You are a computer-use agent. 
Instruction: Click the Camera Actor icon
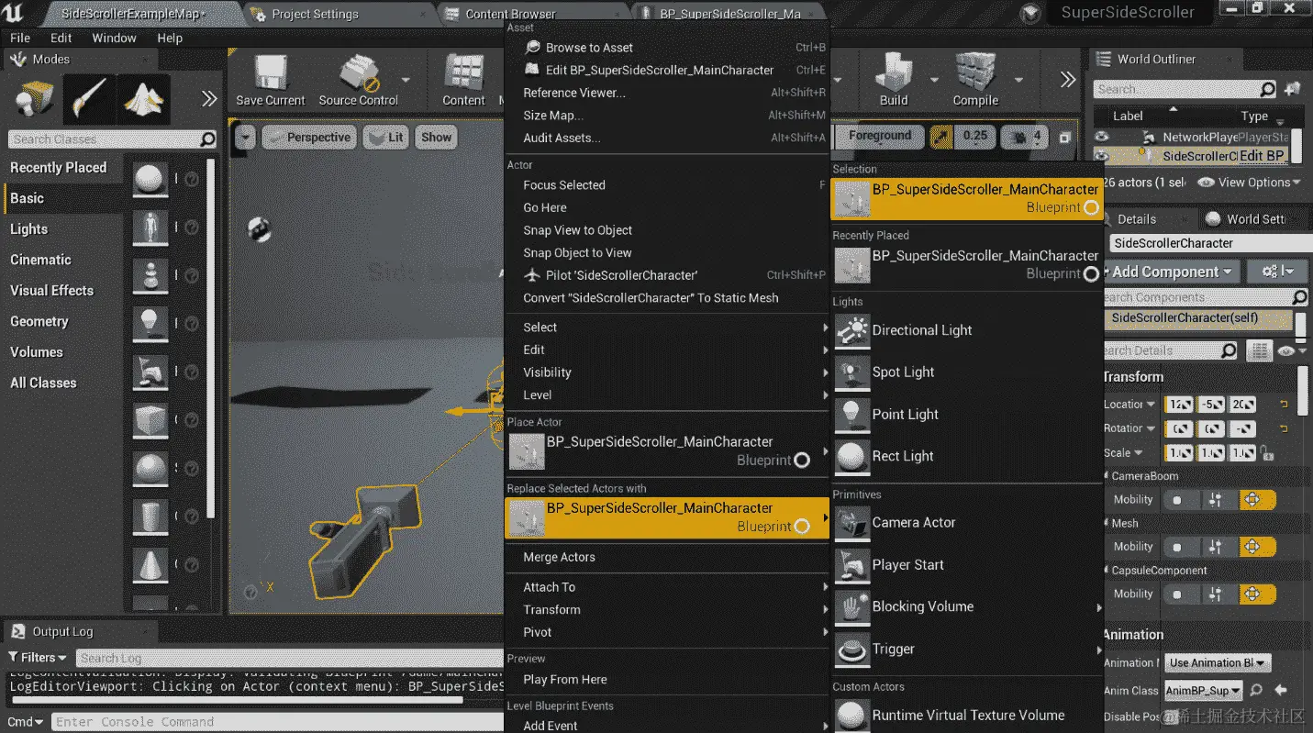pos(852,523)
